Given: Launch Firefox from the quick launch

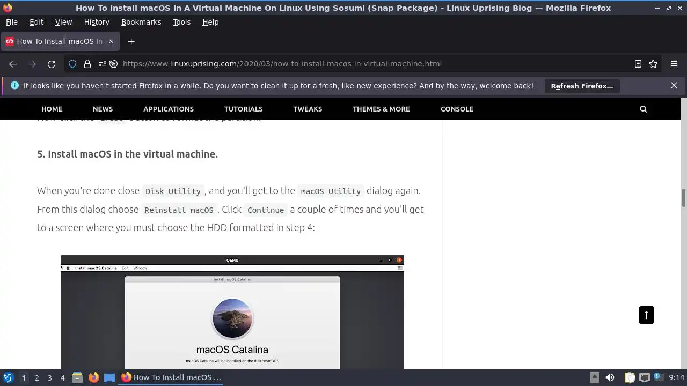Looking at the screenshot, I should (x=93, y=377).
